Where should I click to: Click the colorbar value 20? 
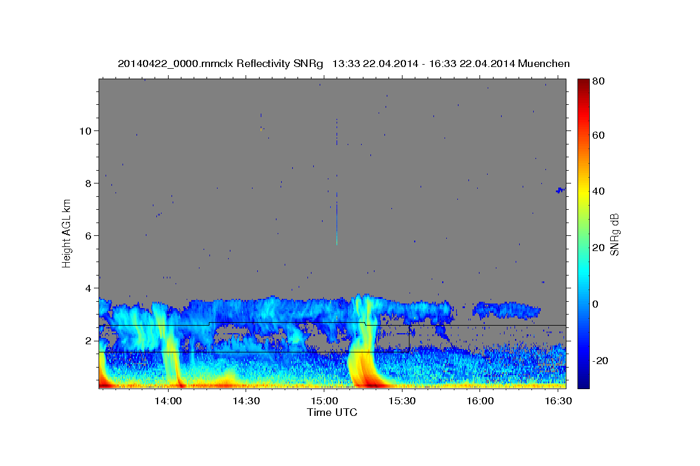click(x=598, y=248)
